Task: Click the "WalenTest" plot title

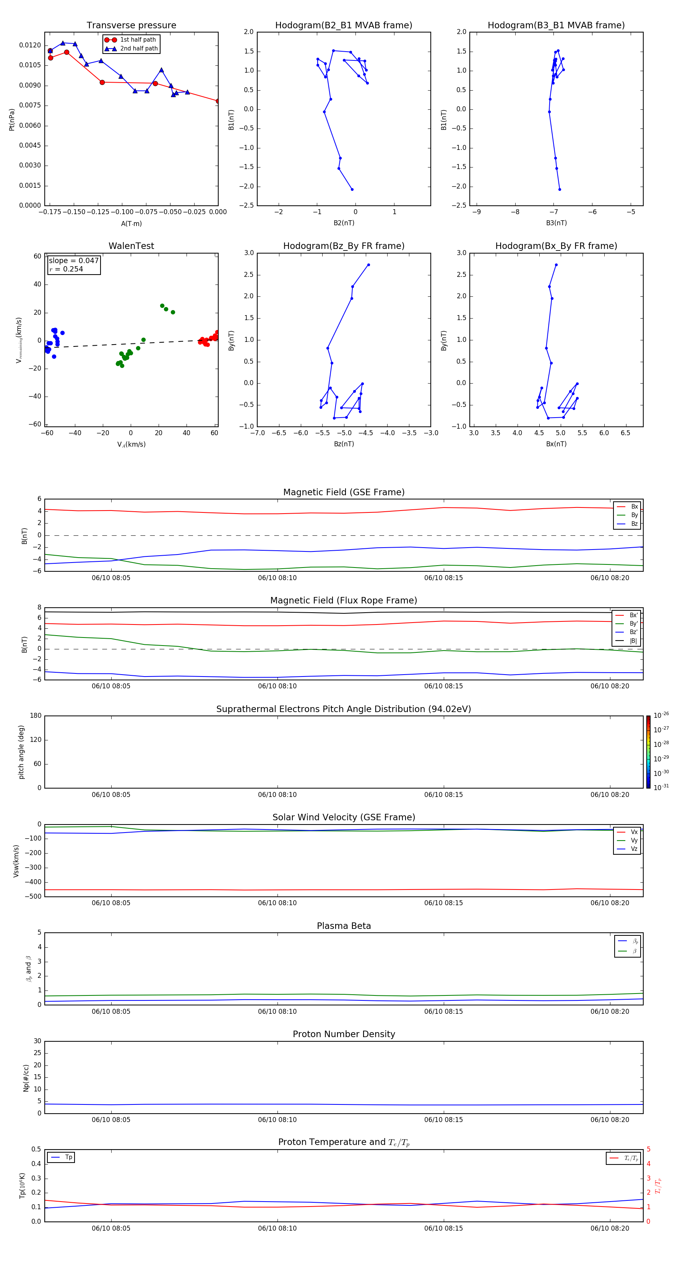Action: pyautogui.click(x=131, y=246)
